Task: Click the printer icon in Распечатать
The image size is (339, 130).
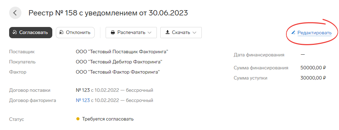Action: tap(113, 33)
